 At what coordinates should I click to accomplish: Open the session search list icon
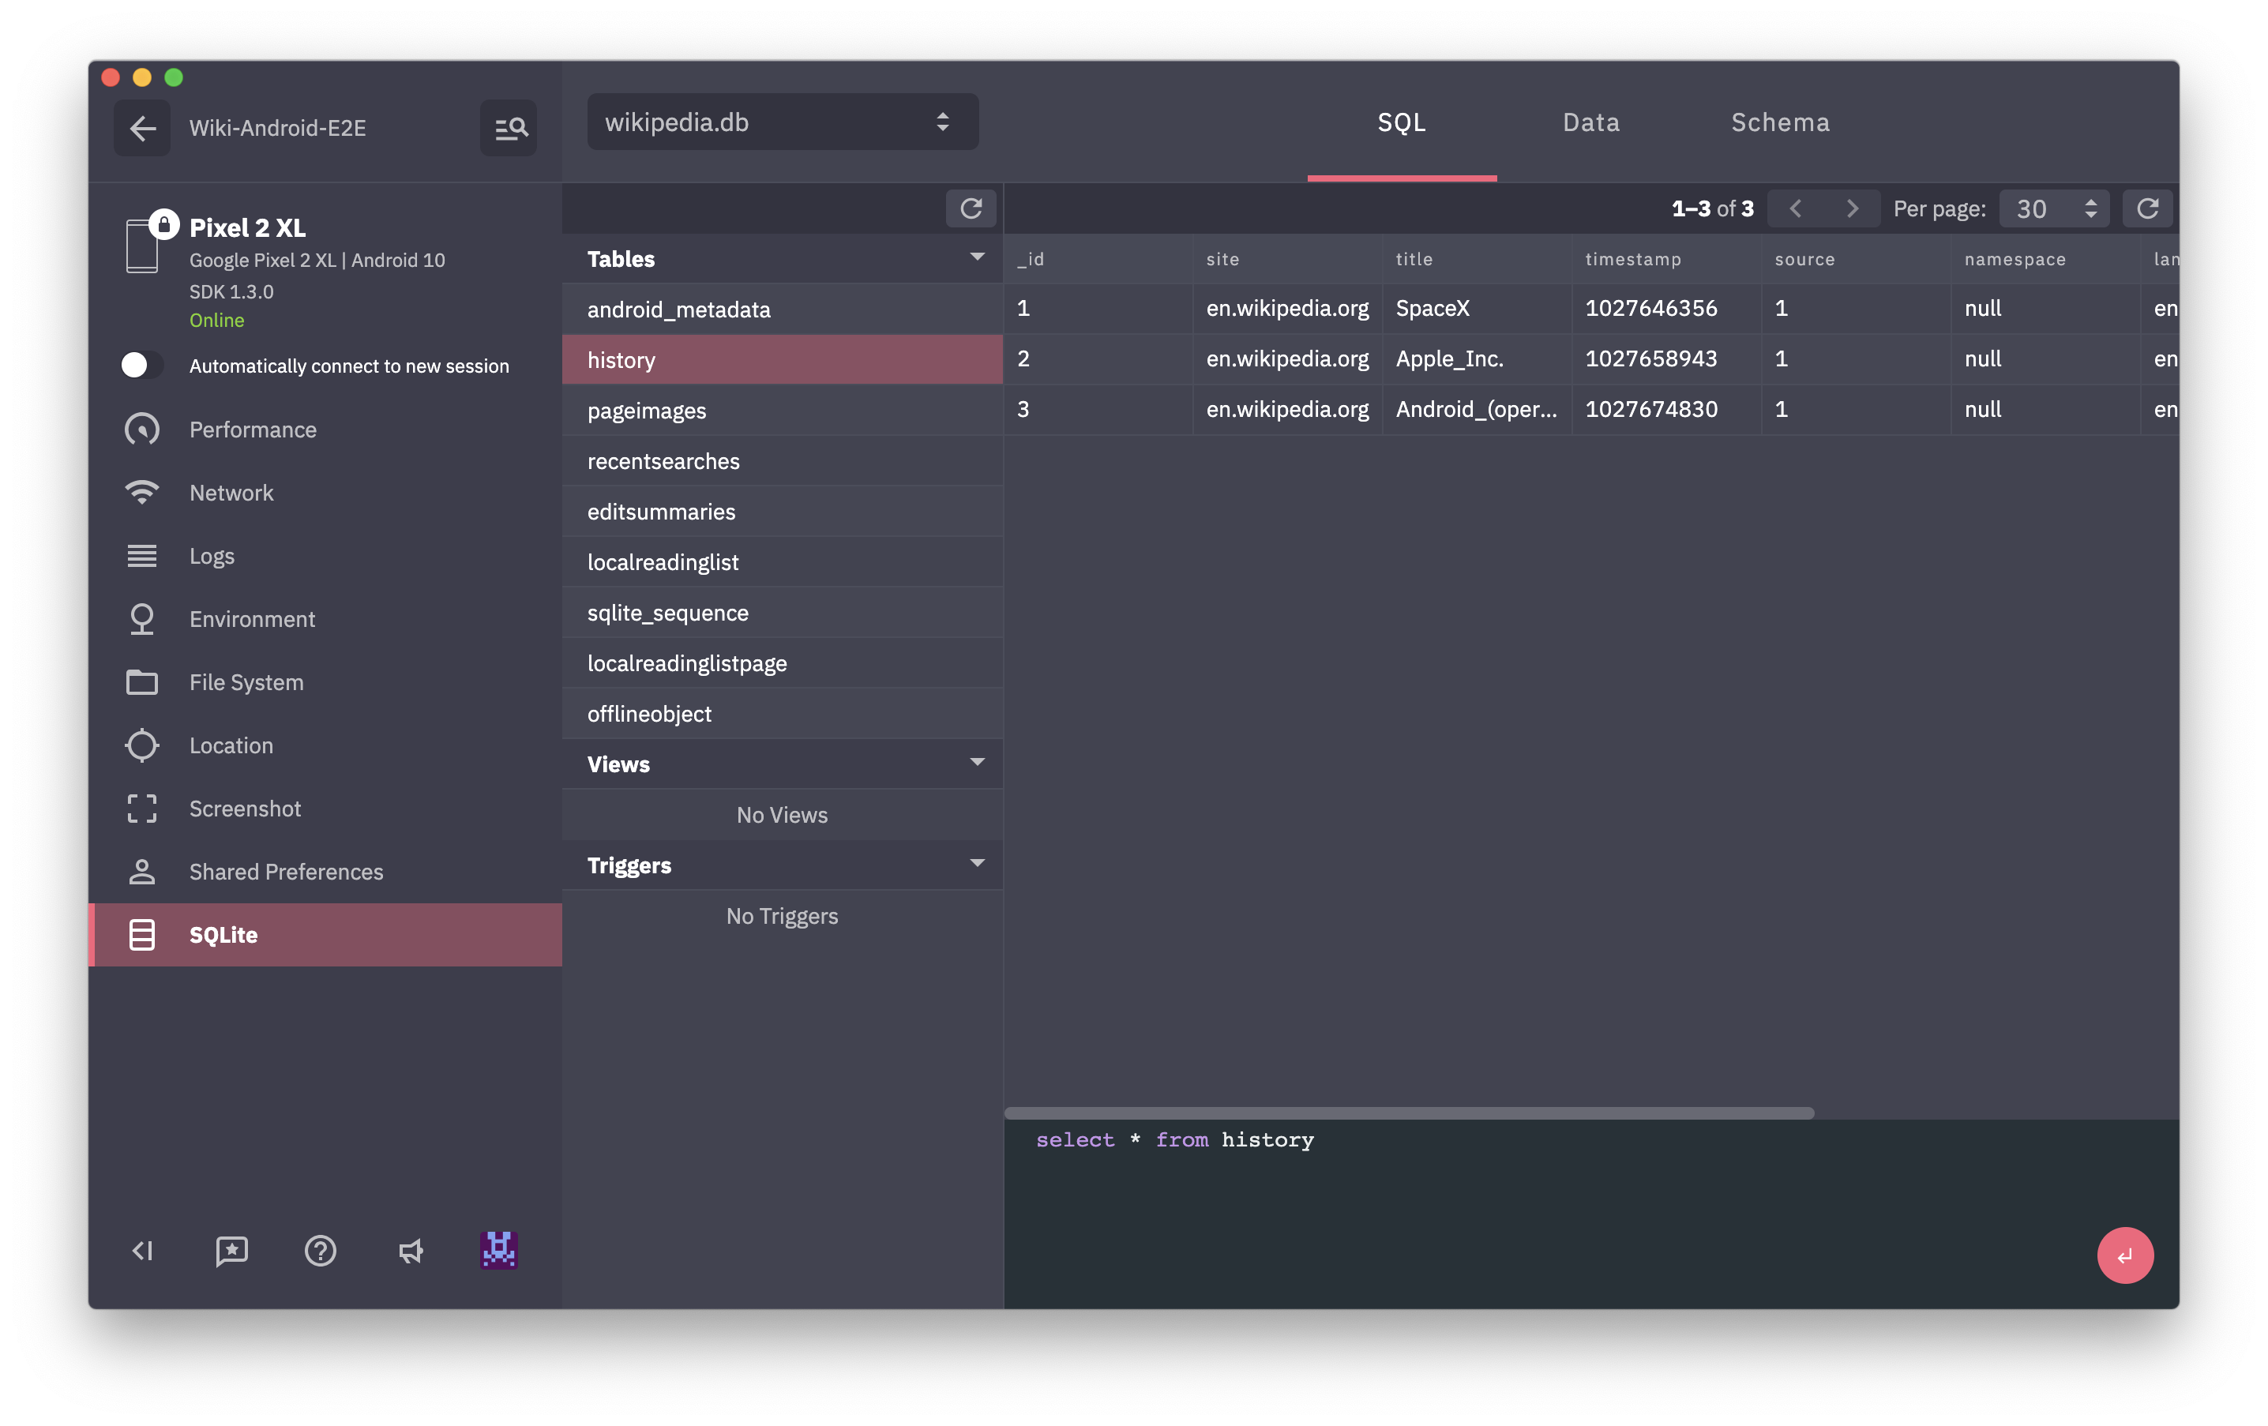(x=509, y=128)
